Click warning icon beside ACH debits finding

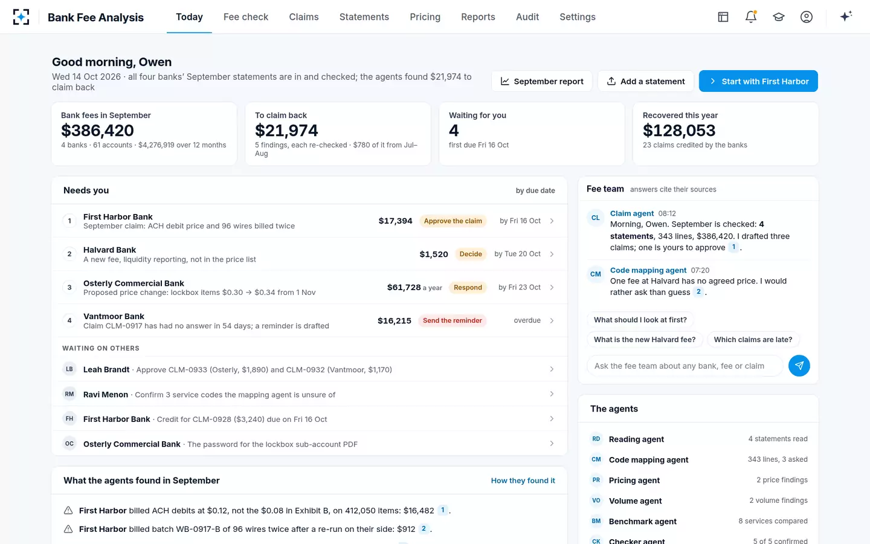68,511
